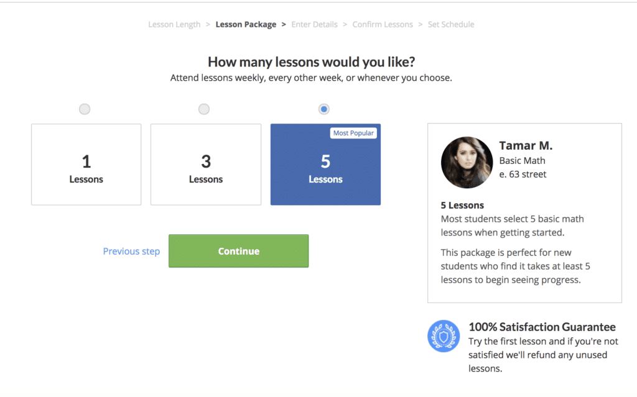This screenshot has height=397, width=637.
Task: Jump to the Enter Details step
Action: [314, 24]
